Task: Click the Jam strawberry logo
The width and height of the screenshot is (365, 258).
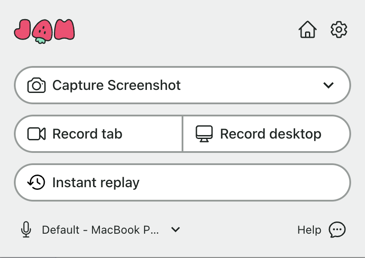Action: pyautogui.click(x=44, y=30)
